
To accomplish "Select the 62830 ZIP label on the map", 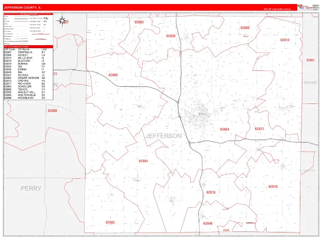I will point(171,36).
